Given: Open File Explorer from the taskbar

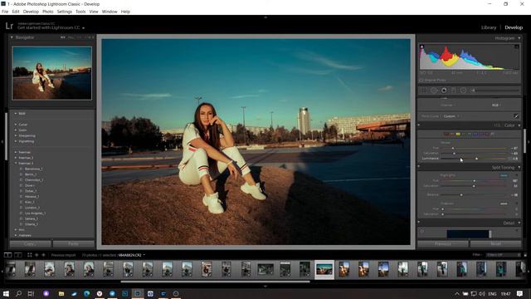Looking at the screenshot, I should pyautogui.click(x=61, y=293).
